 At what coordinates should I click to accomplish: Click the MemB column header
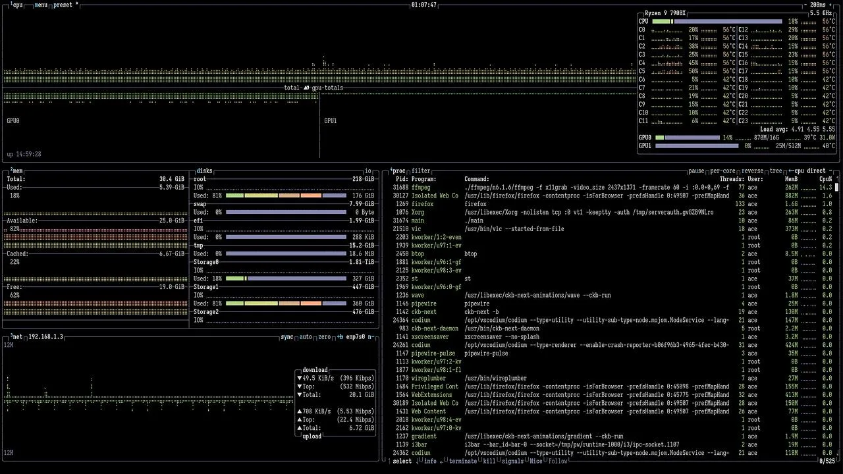pyautogui.click(x=791, y=179)
